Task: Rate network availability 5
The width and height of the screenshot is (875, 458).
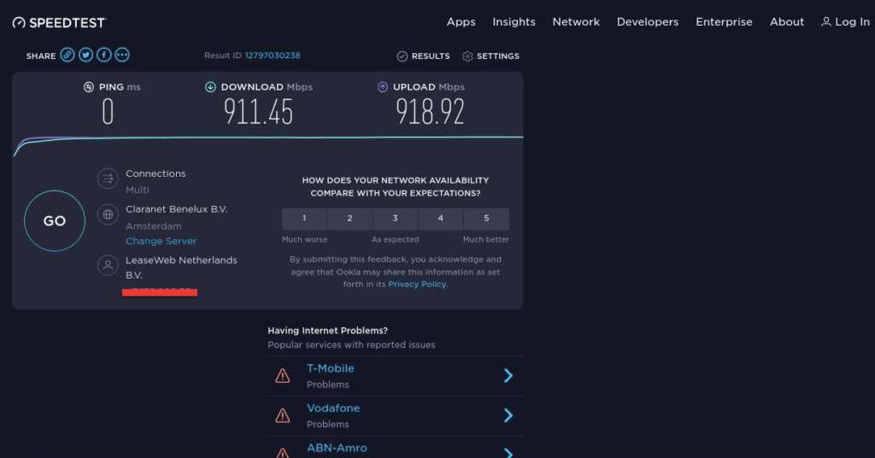Action: pos(486,219)
